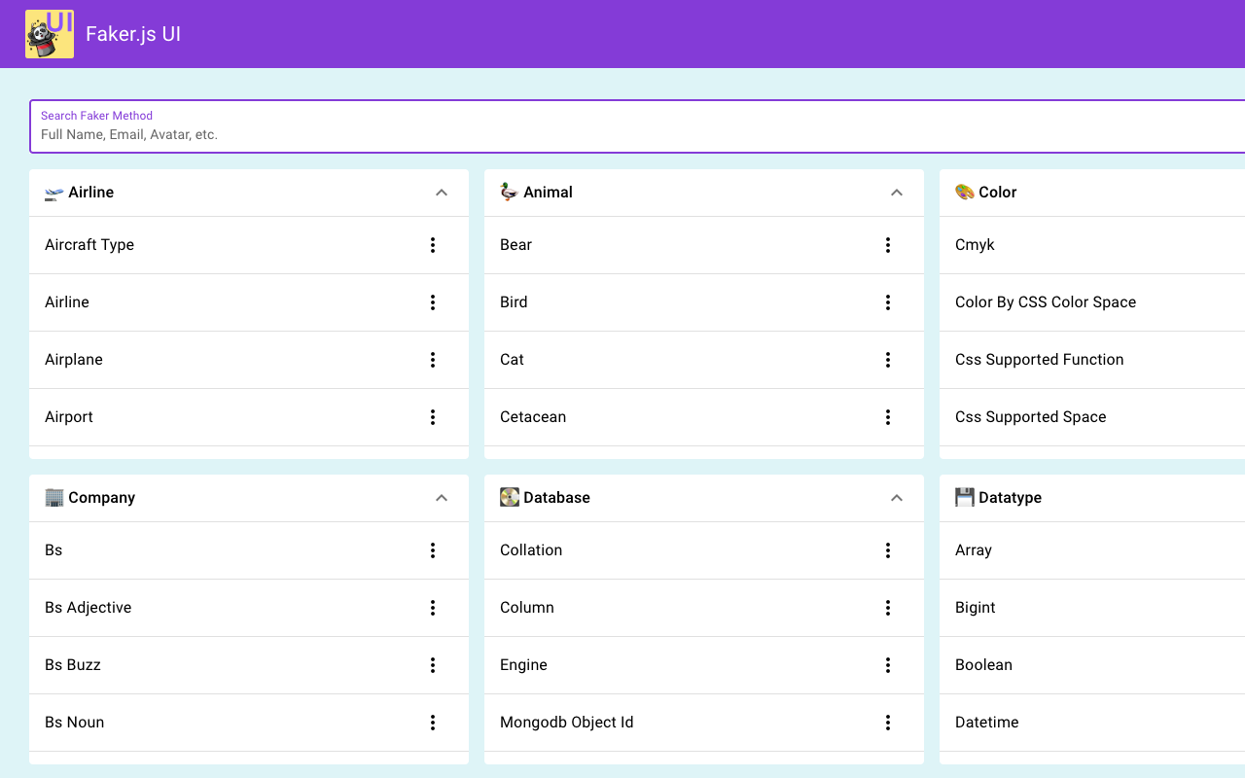Click the floppy disk icon beside Datatype
The height and width of the screenshot is (778, 1245).
click(964, 497)
